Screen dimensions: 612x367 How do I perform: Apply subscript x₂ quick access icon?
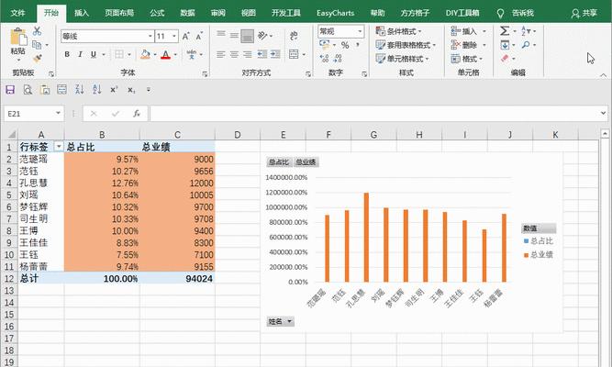(131, 90)
